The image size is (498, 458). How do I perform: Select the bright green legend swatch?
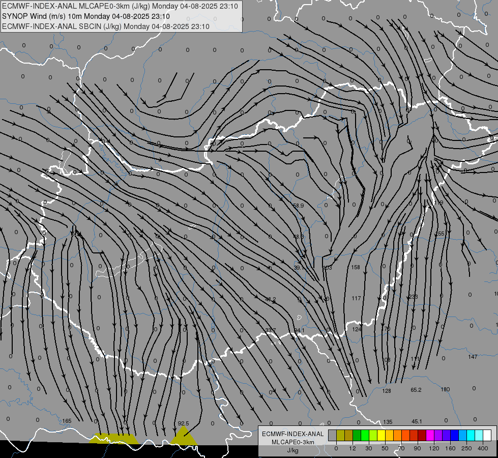pyautogui.click(x=365, y=435)
